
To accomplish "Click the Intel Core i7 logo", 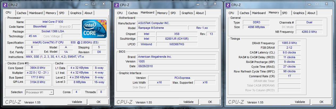I will tap(94, 29).
